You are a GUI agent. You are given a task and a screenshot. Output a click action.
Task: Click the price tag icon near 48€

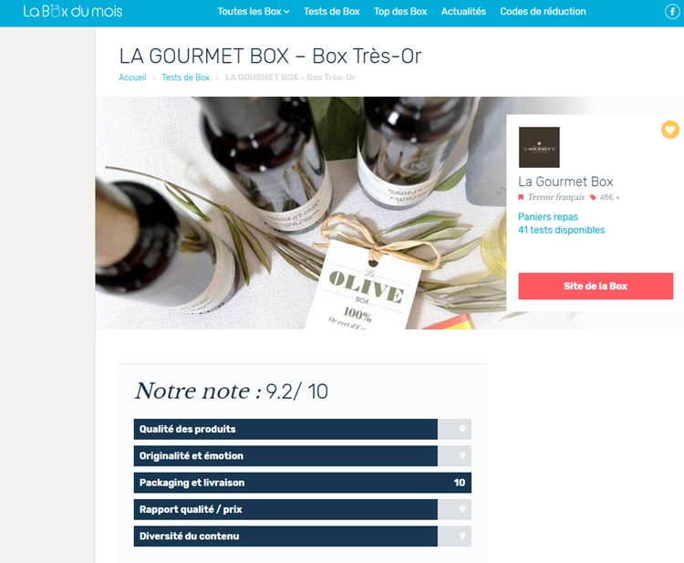[593, 197]
